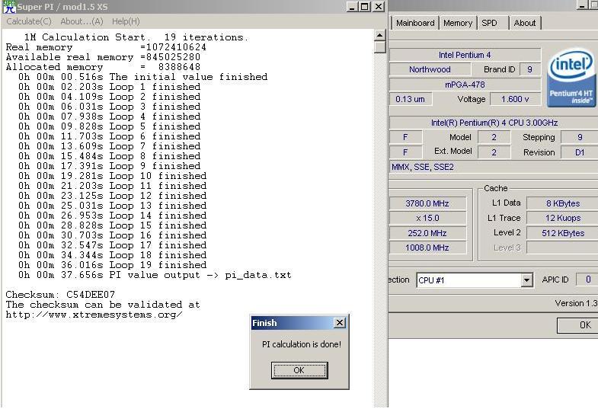
Task: Click the http://www.xtremesystems.org/ text
Action: [x=94, y=315]
